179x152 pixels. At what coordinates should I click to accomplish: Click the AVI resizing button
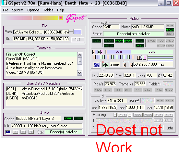(122, 115)
